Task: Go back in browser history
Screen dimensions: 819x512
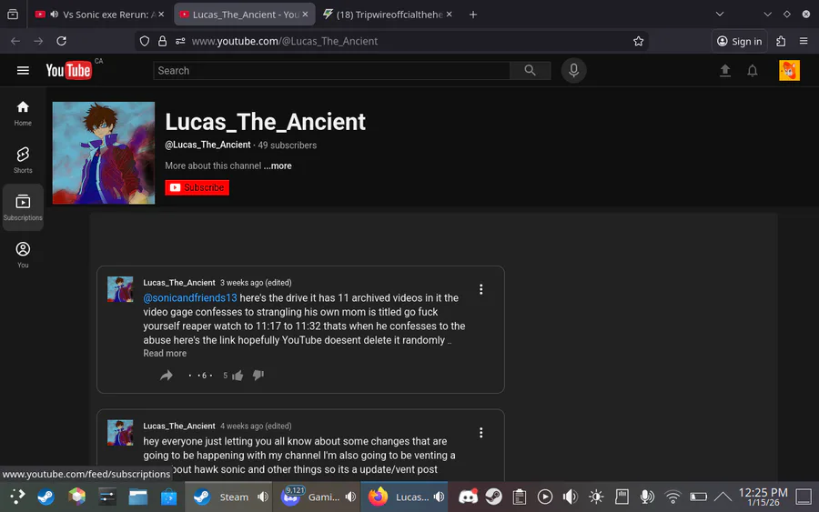Action: (15, 41)
